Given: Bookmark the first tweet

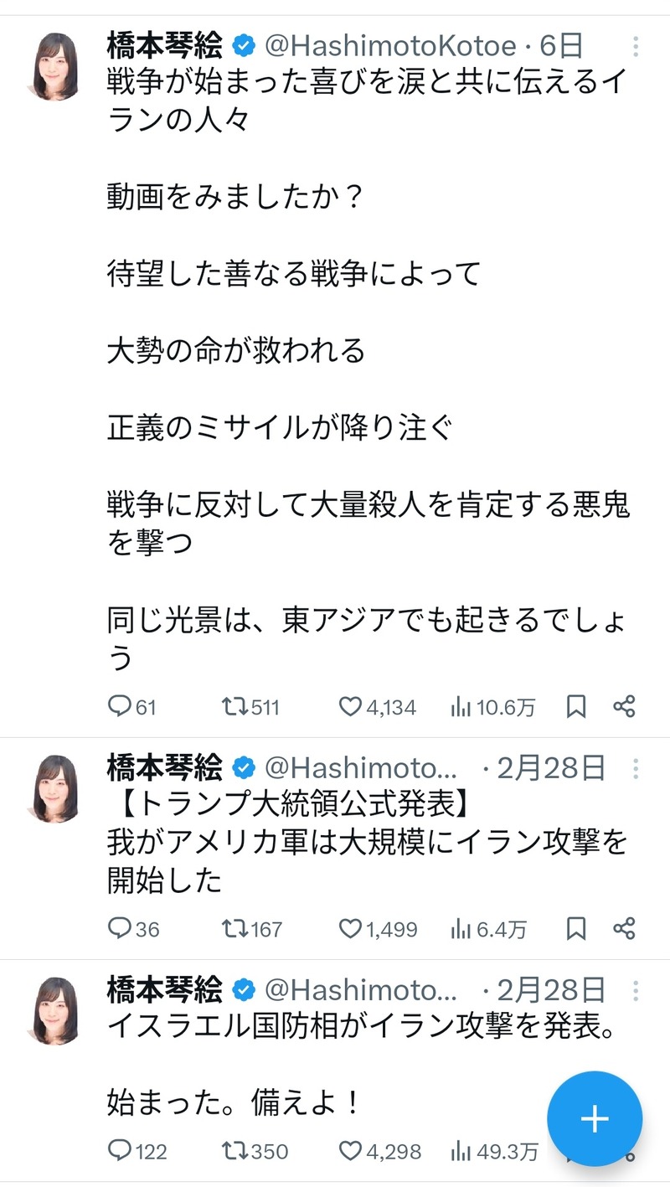Looking at the screenshot, I should 576,708.
